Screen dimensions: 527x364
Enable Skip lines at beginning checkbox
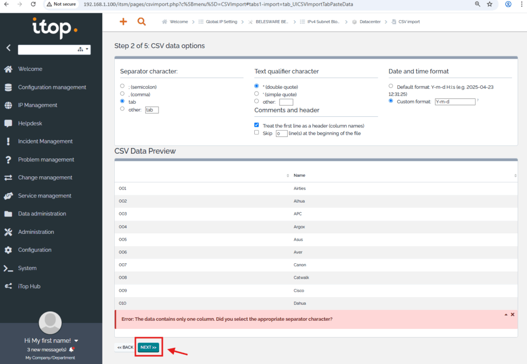tap(257, 133)
